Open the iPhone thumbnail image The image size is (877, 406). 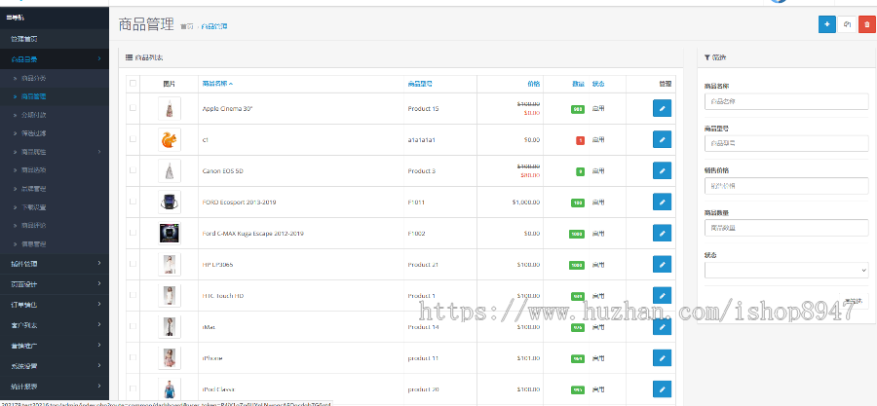[169, 358]
